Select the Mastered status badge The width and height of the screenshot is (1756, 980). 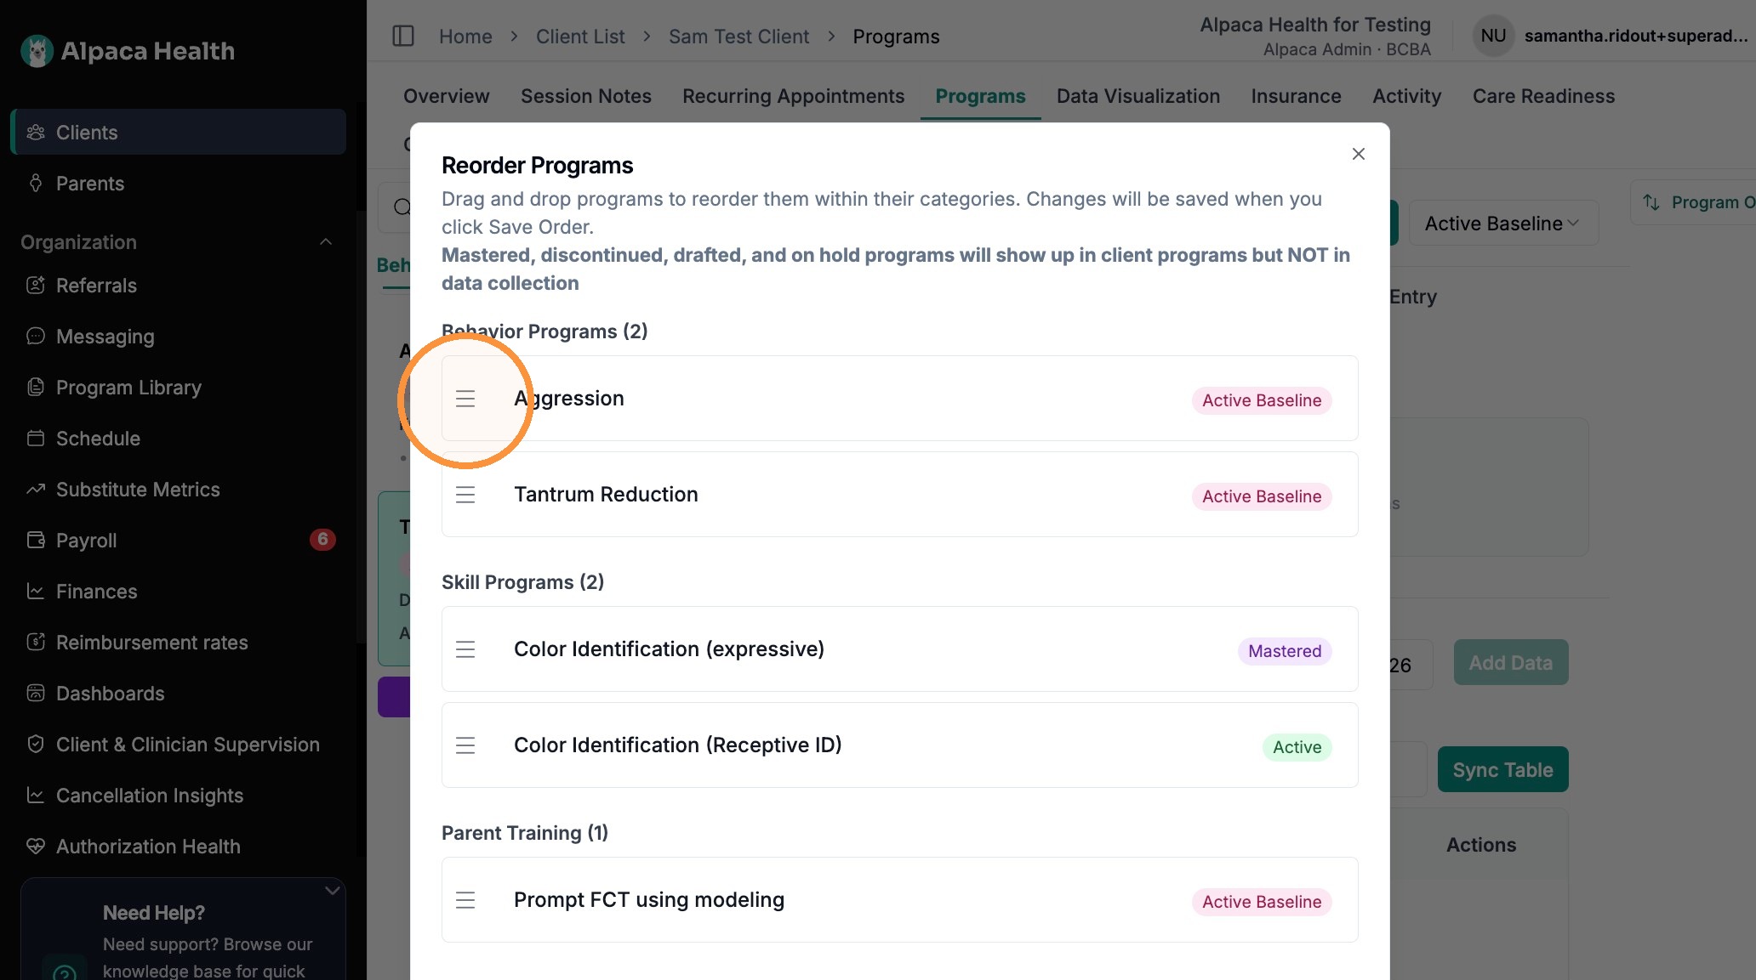coord(1285,651)
